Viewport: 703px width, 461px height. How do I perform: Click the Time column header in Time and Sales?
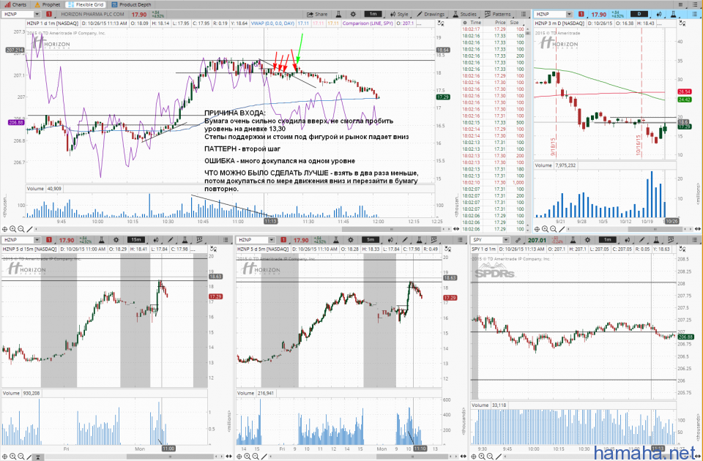tap(476, 23)
